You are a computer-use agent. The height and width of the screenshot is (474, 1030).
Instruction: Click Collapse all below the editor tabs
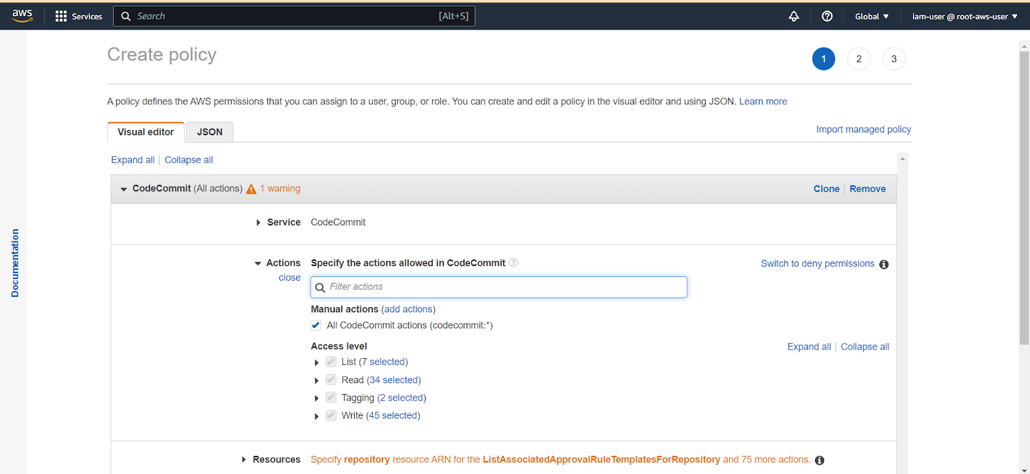coord(189,160)
